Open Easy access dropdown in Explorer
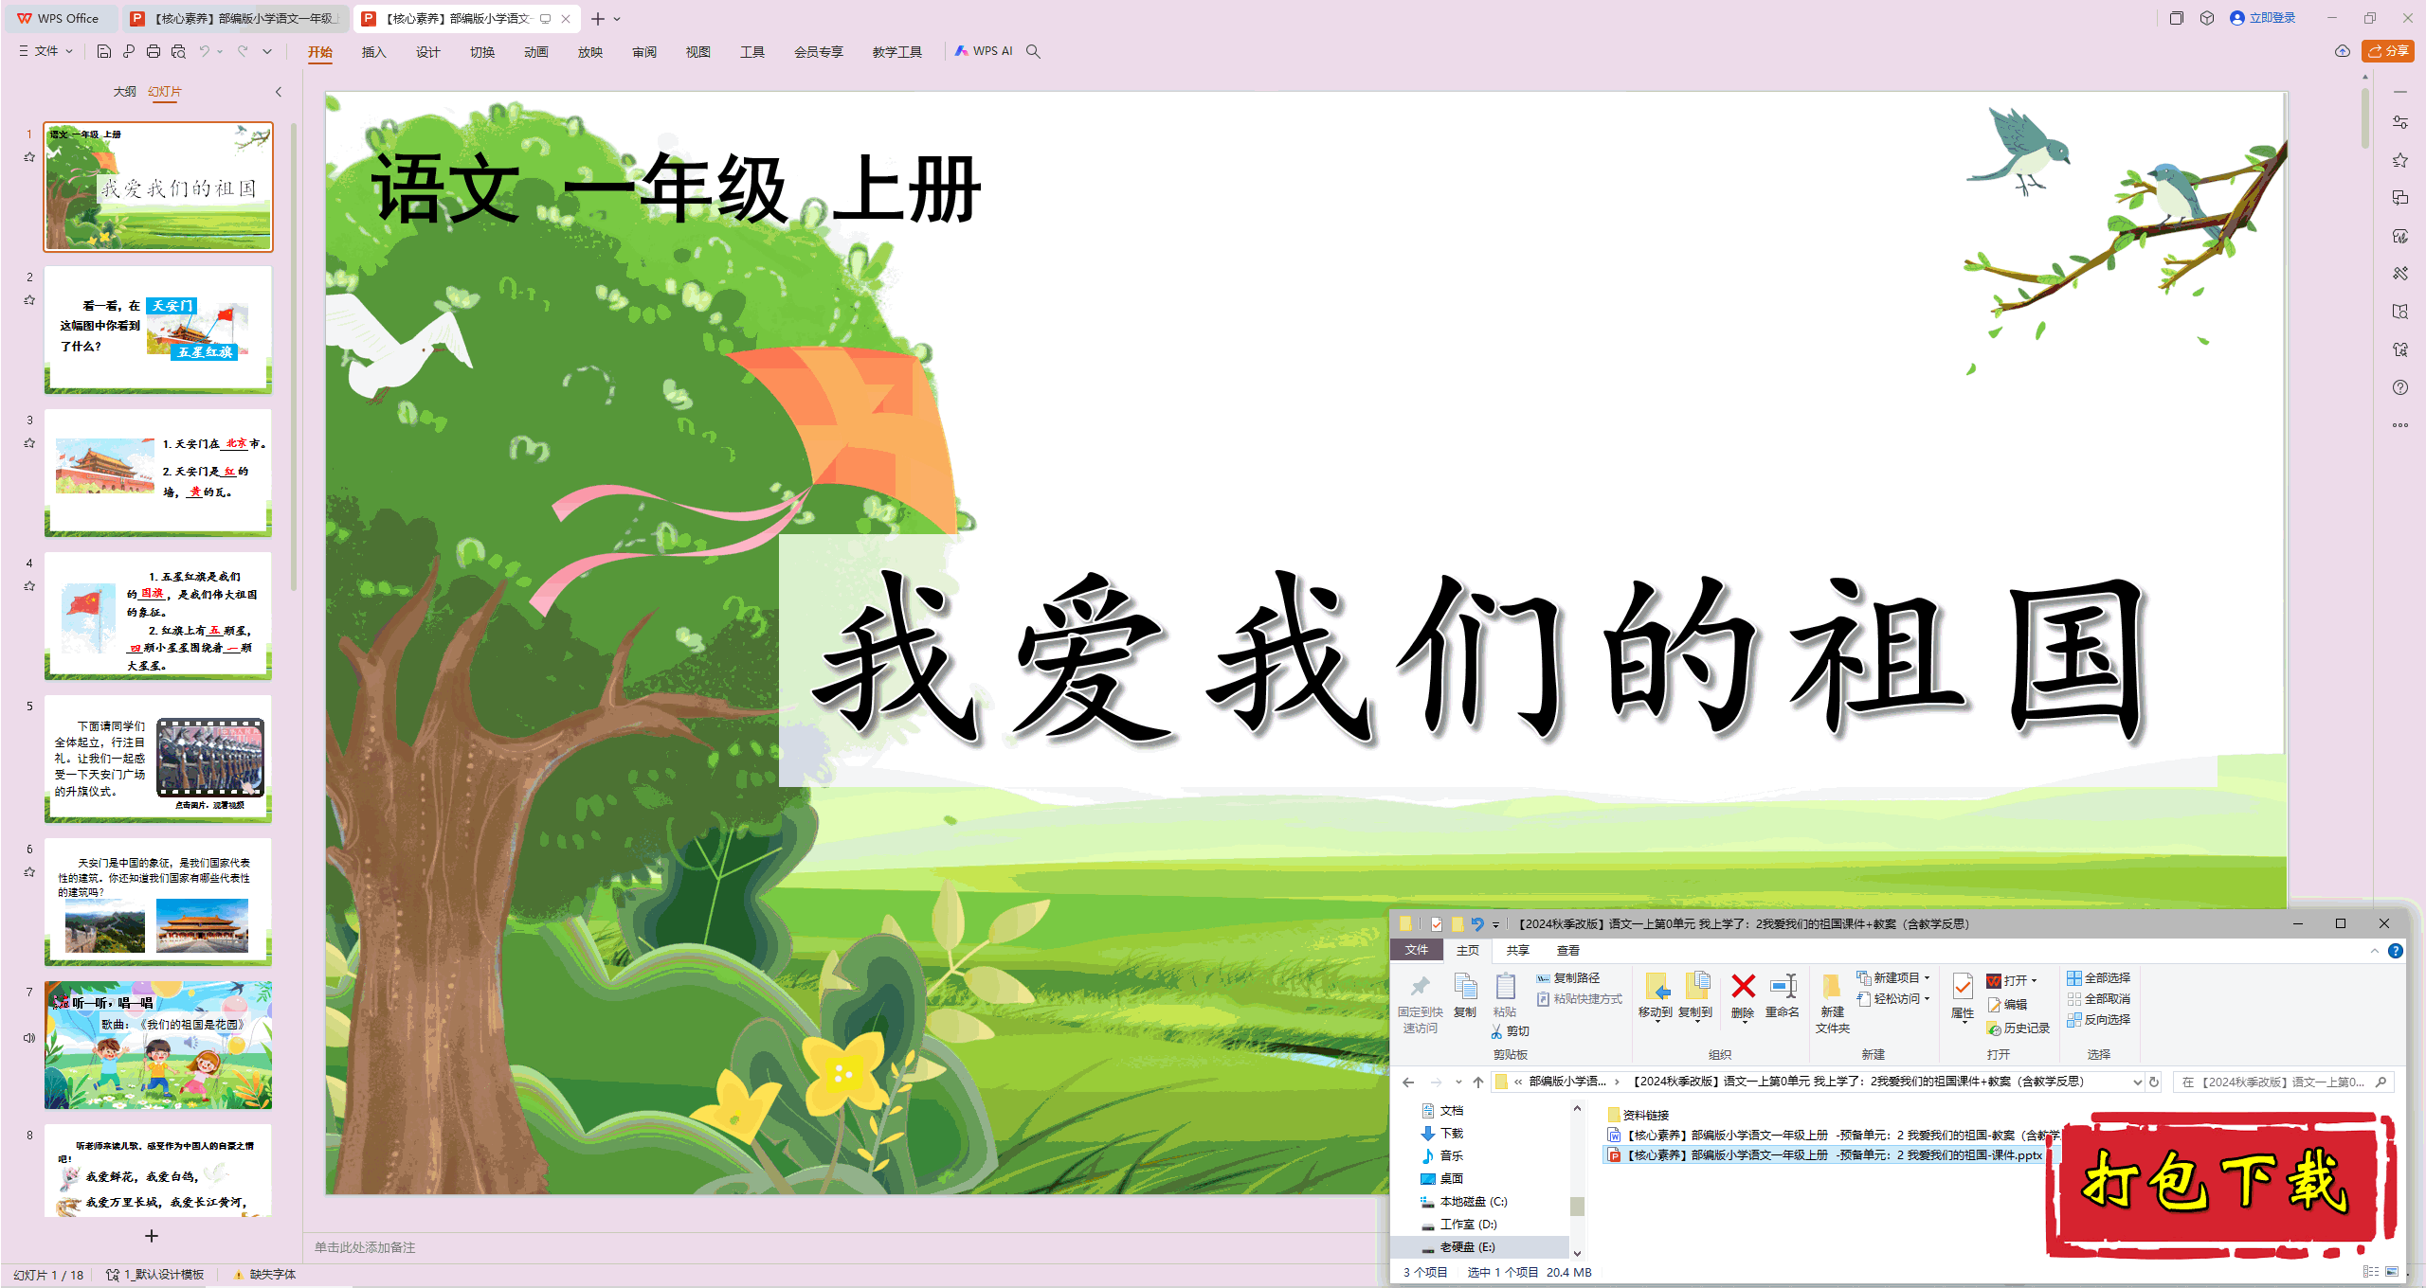 coord(1893,998)
